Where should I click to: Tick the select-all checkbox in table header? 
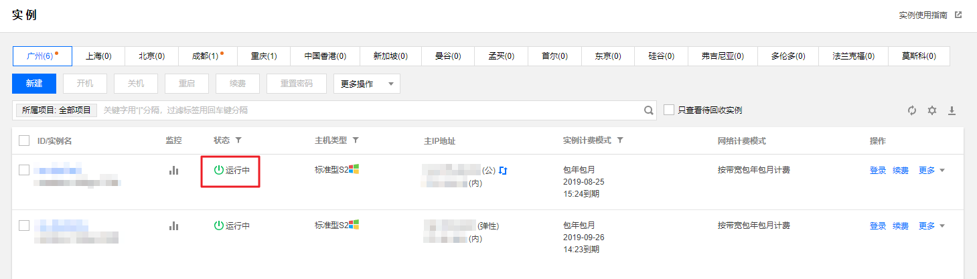click(24, 141)
